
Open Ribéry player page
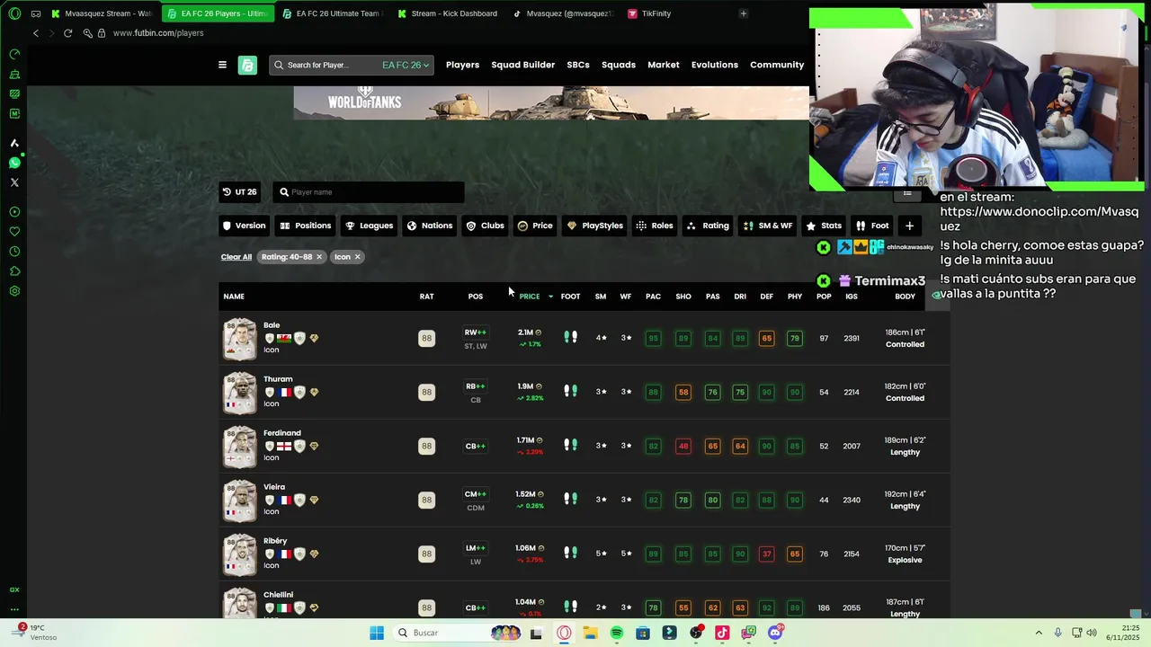coord(275,541)
